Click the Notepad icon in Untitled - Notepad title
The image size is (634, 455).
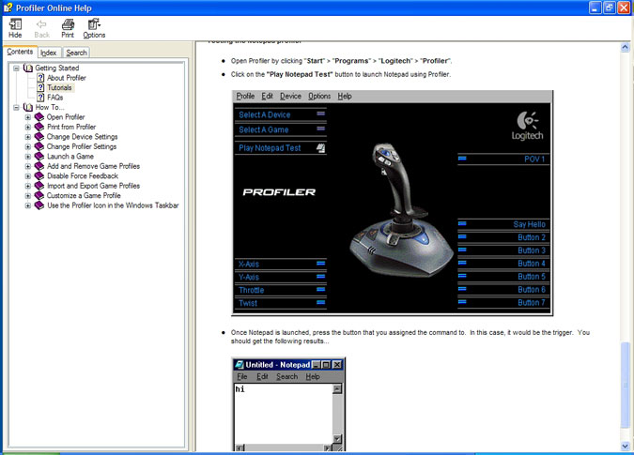pos(240,365)
